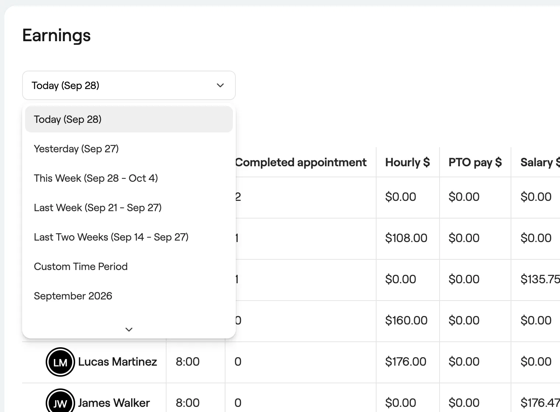Click the $176.00 hourly value for Lucas Martinez
Screen dimensions: 560x412
pyautogui.click(x=406, y=362)
